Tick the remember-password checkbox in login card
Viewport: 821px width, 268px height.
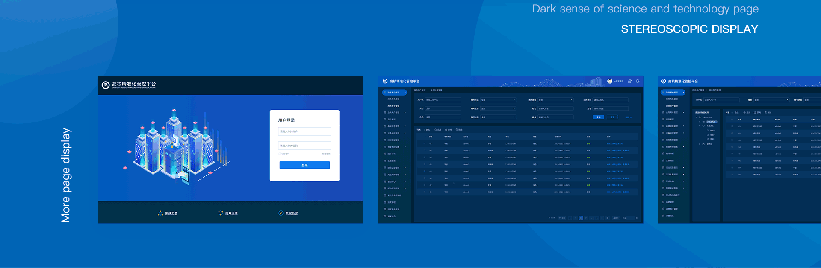pyautogui.click(x=280, y=154)
